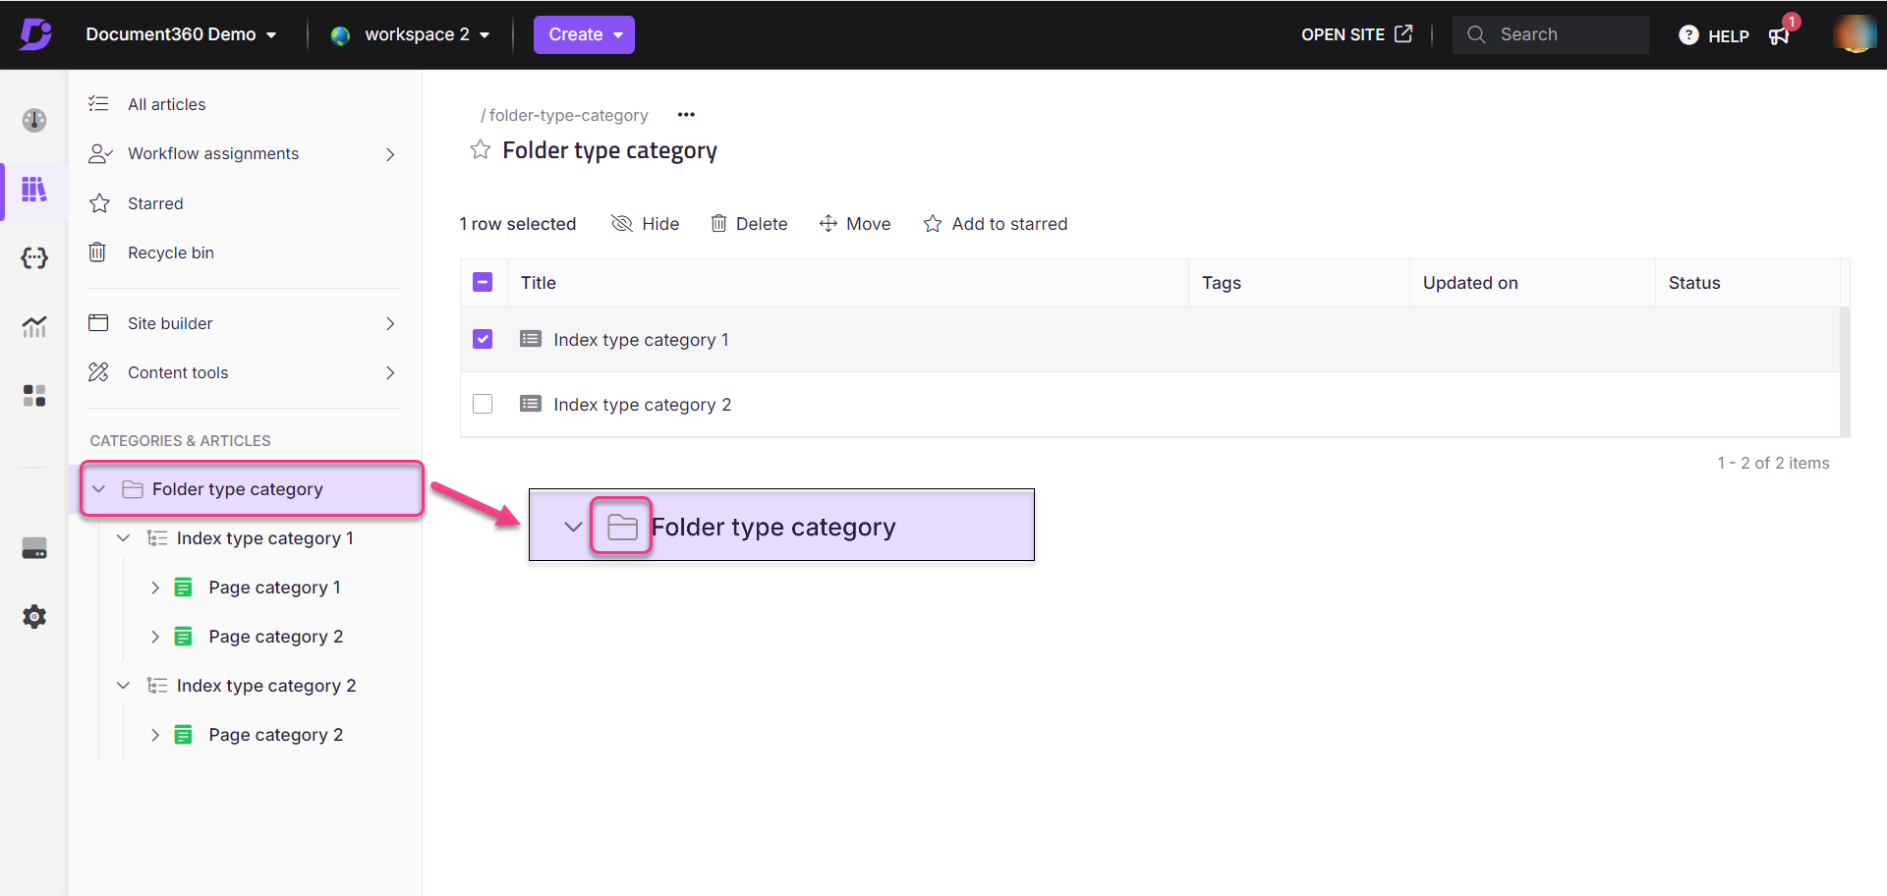The image size is (1887, 896).
Task: Click the workspace globe icon
Action: [x=341, y=35]
